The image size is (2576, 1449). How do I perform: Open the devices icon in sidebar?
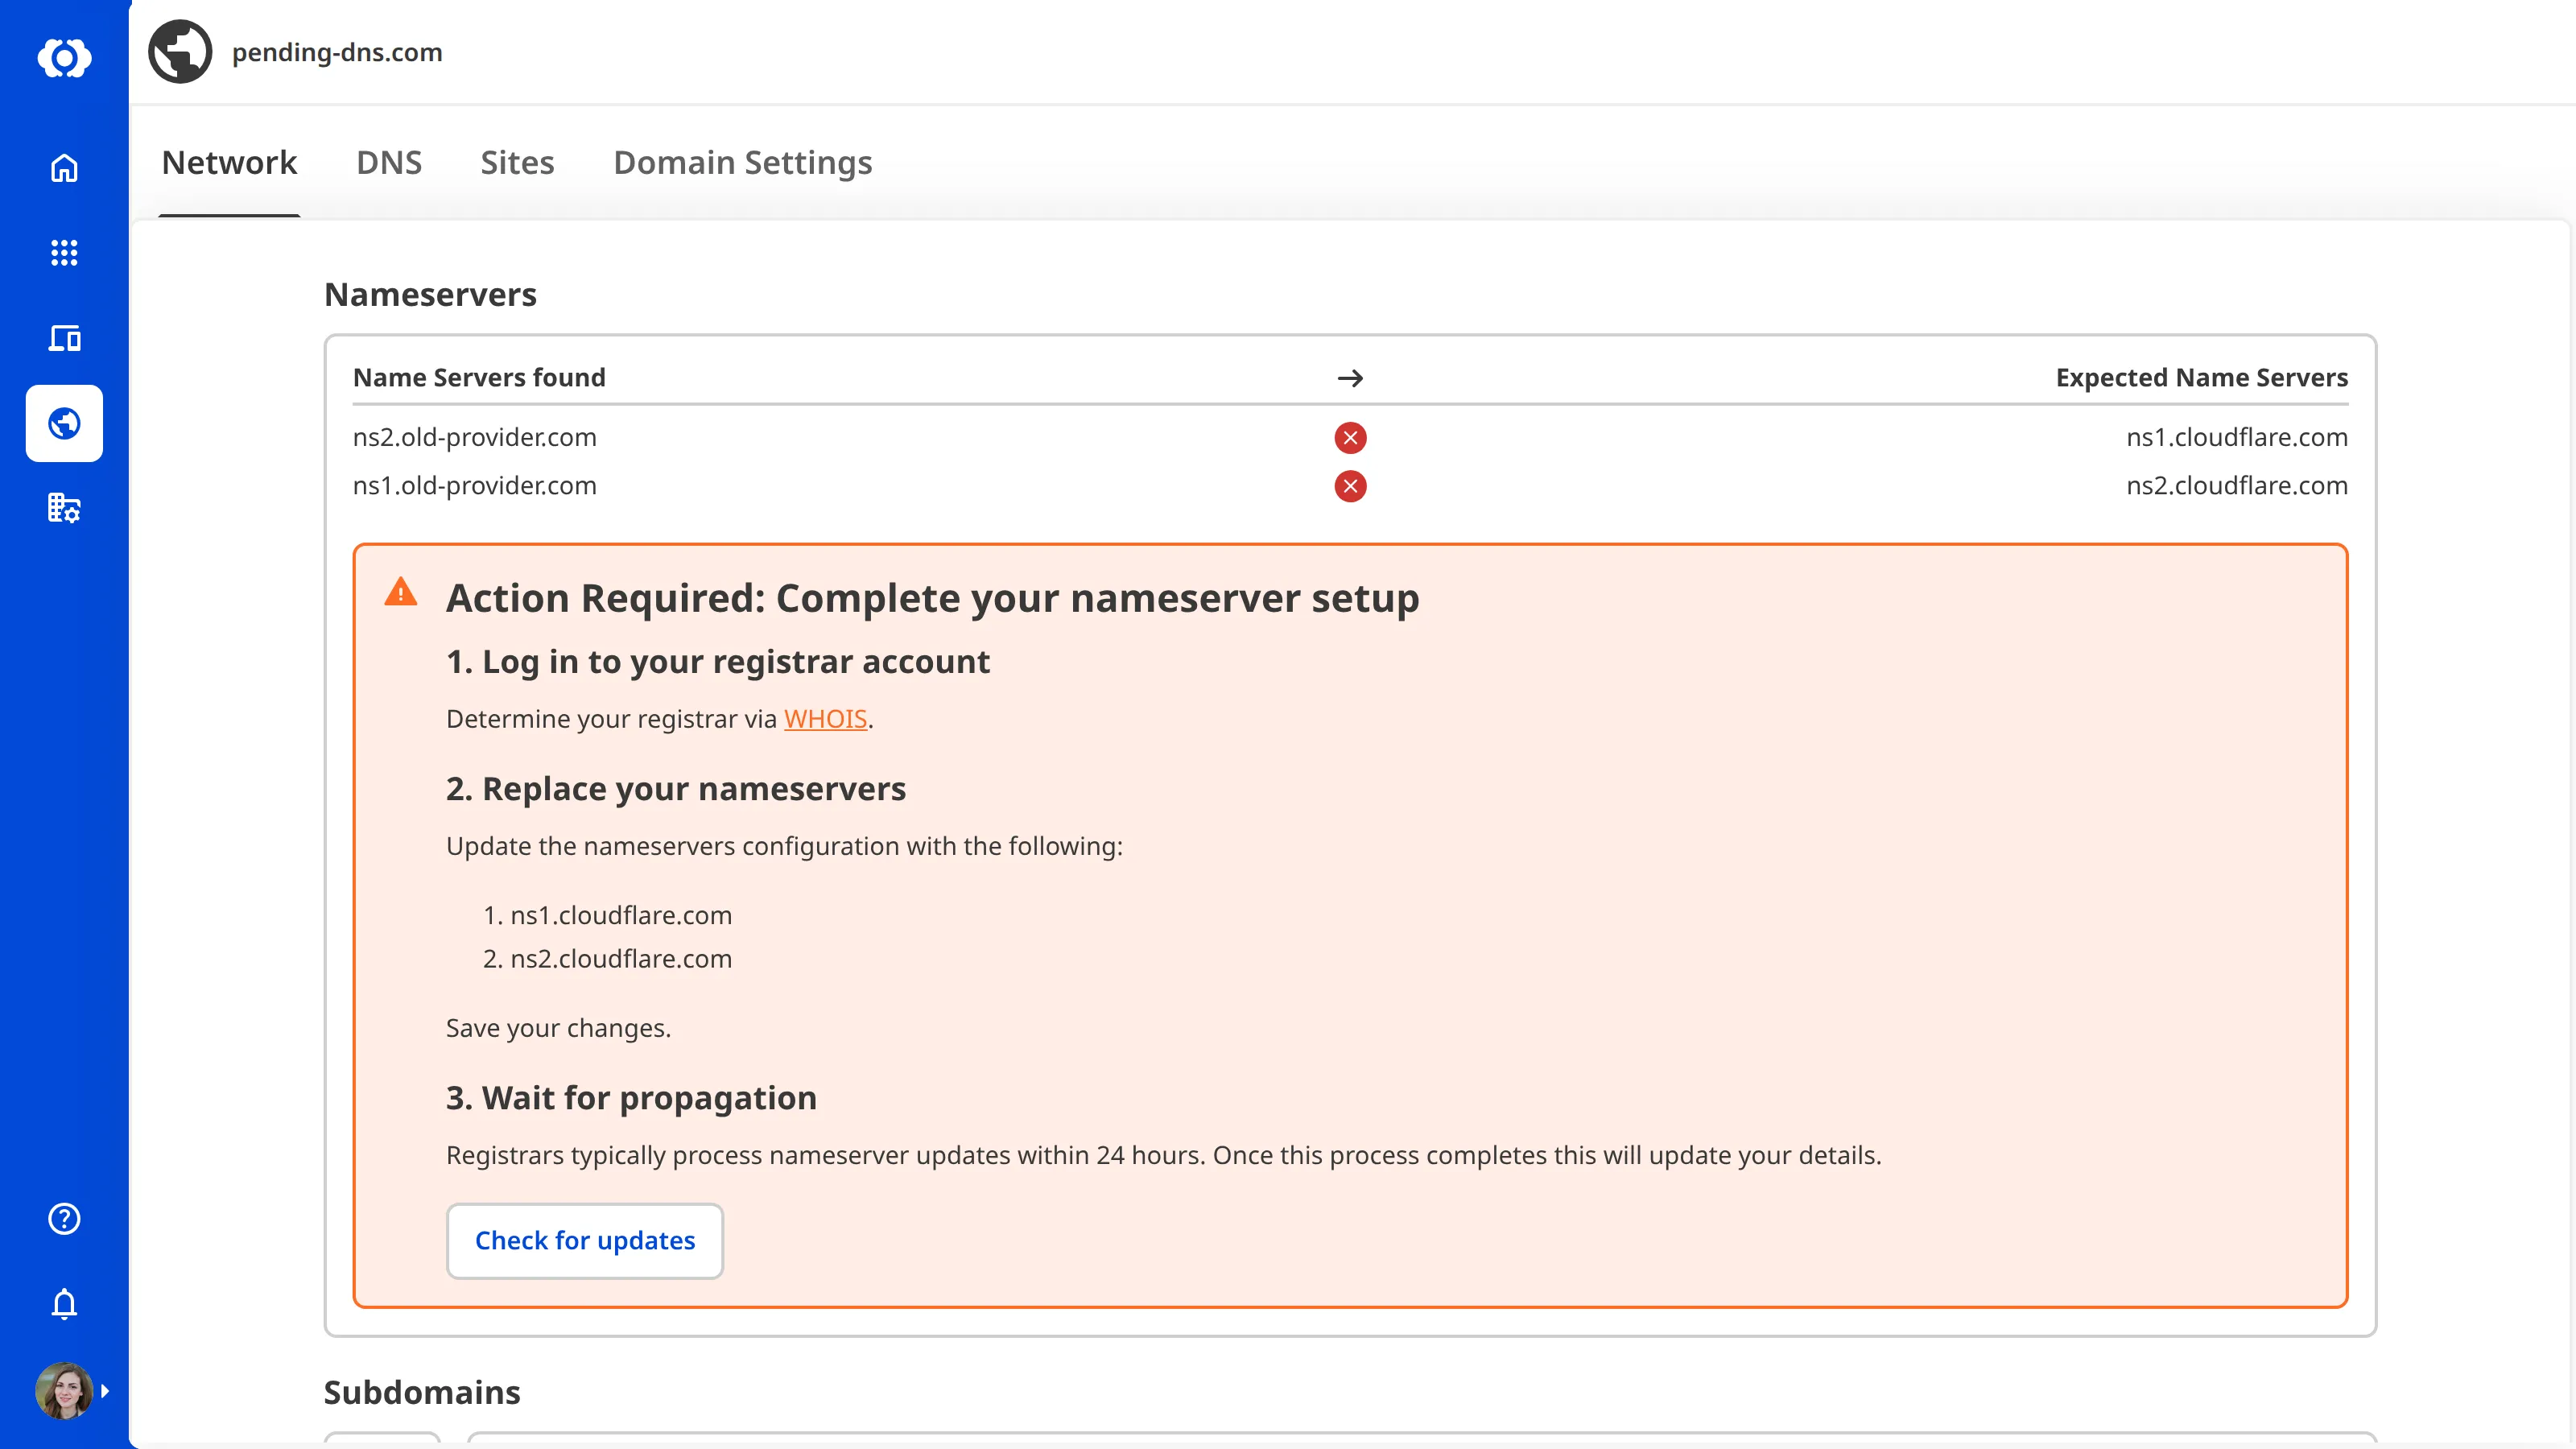click(64, 338)
